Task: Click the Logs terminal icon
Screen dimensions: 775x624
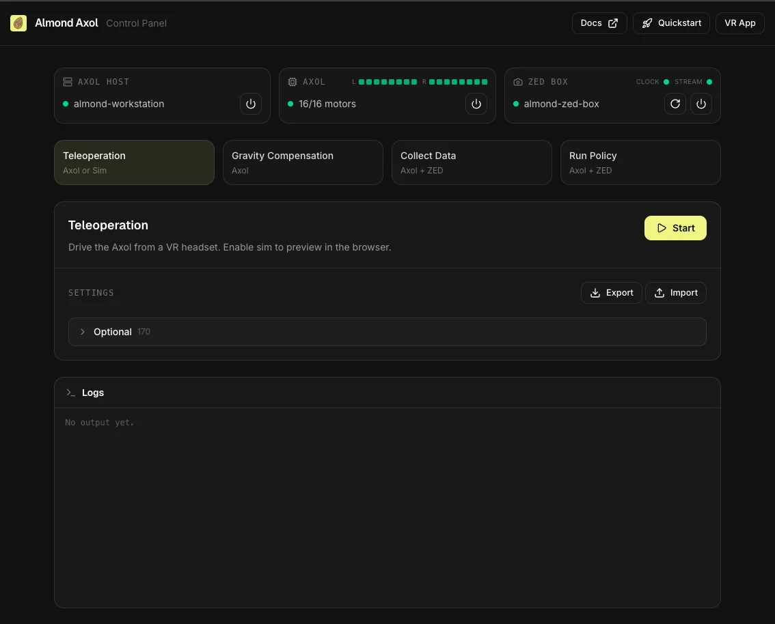Action: point(70,393)
